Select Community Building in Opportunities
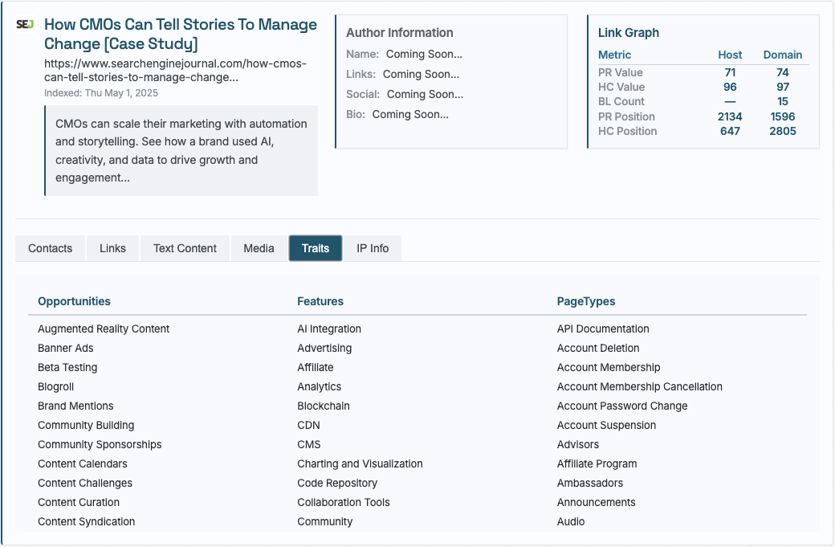Viewport: 835px width, 547px height. (86, 425)
